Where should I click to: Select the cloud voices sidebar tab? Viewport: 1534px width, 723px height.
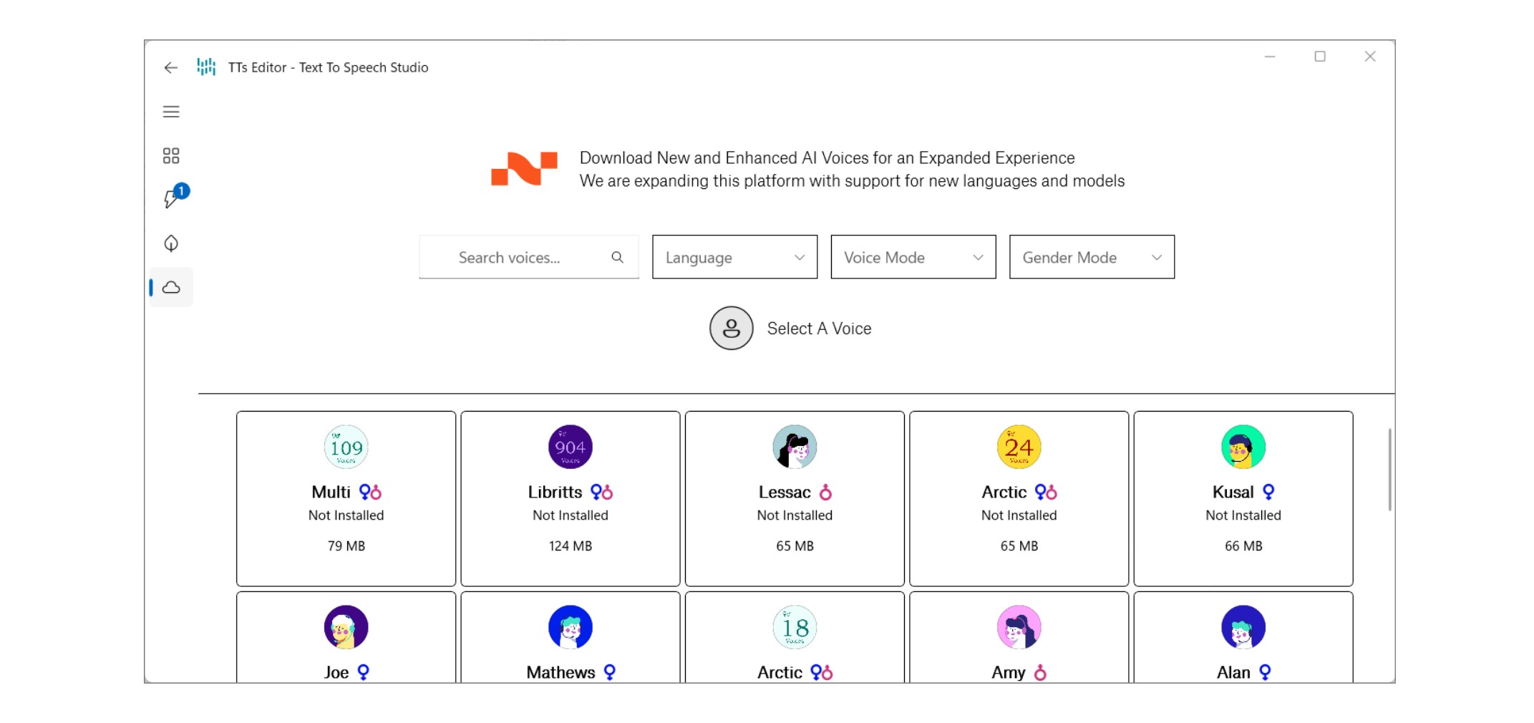[x=171, y=287]
